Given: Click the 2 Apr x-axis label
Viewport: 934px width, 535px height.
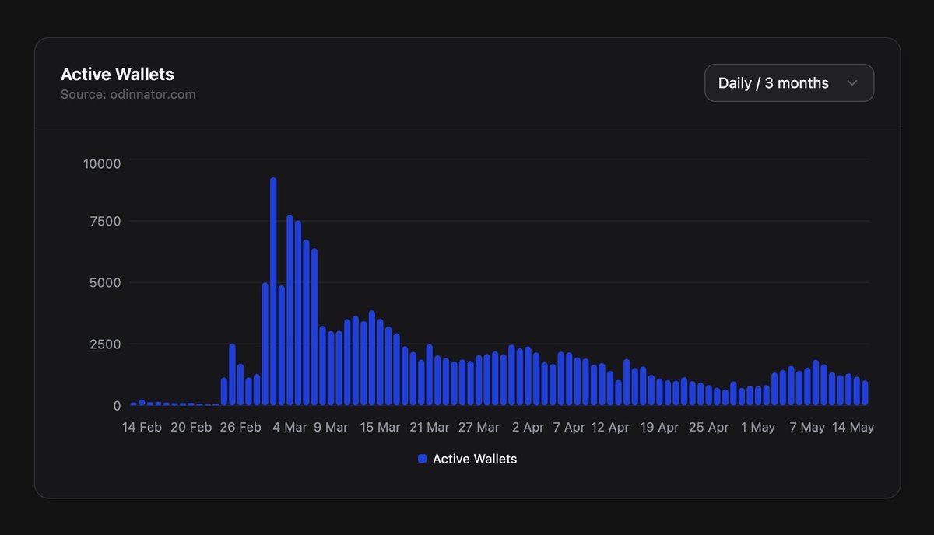Looking at the screenshot, I should click(x=528, y=427).
